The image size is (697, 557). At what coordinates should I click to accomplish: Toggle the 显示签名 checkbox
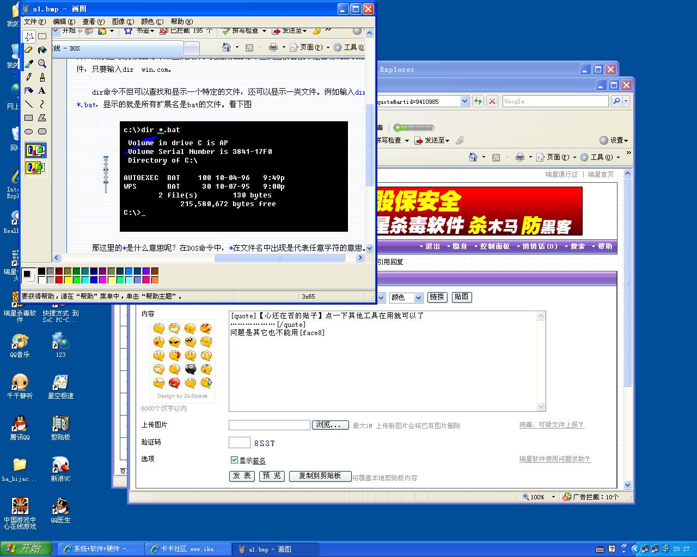[x=234, y=460]
